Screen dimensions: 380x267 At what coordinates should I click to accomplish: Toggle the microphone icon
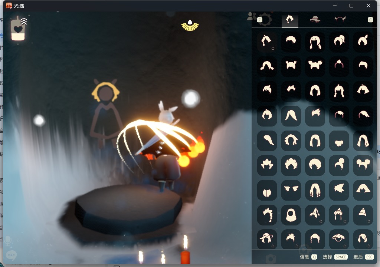tap(8, 241)
